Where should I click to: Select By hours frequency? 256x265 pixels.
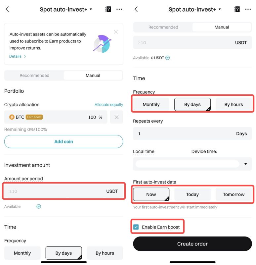coord(234,104)
